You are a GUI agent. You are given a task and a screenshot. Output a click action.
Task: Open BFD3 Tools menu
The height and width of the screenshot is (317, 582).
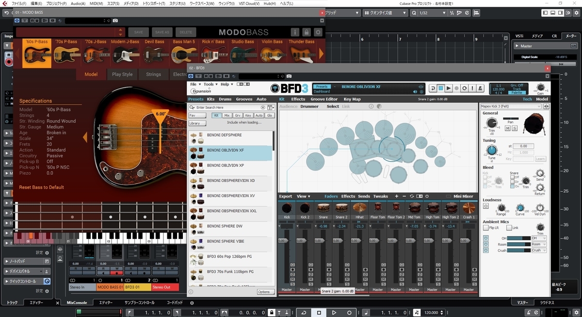tap(210, 84)
